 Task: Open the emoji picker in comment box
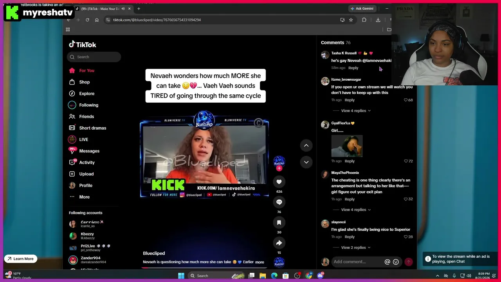click(x=396, y=262)
